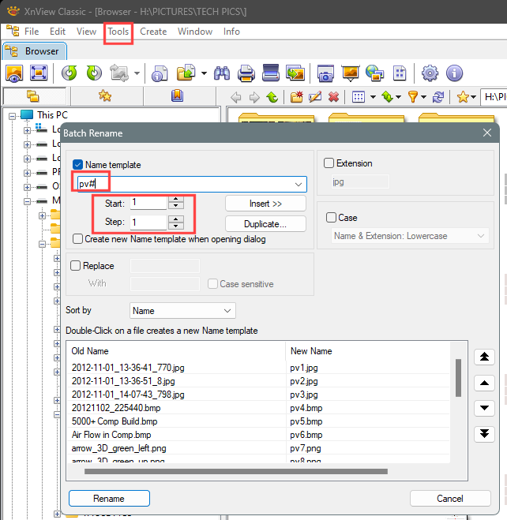Screen dimensions: 507x520
Task: Open the File menu
Action: coord(32,32)
